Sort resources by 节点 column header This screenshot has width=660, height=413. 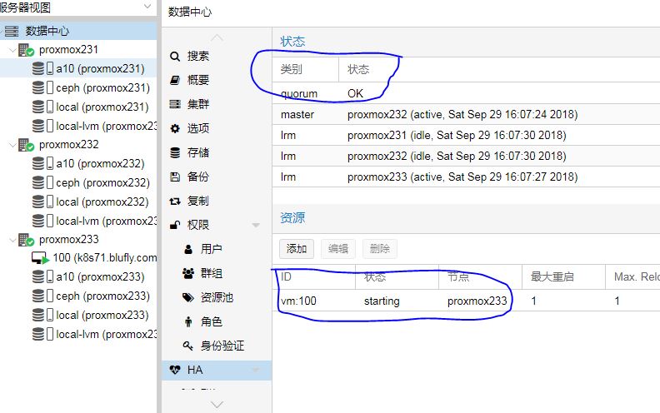pos(480,276)
